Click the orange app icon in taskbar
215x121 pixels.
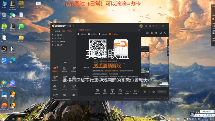click(19, 119)
